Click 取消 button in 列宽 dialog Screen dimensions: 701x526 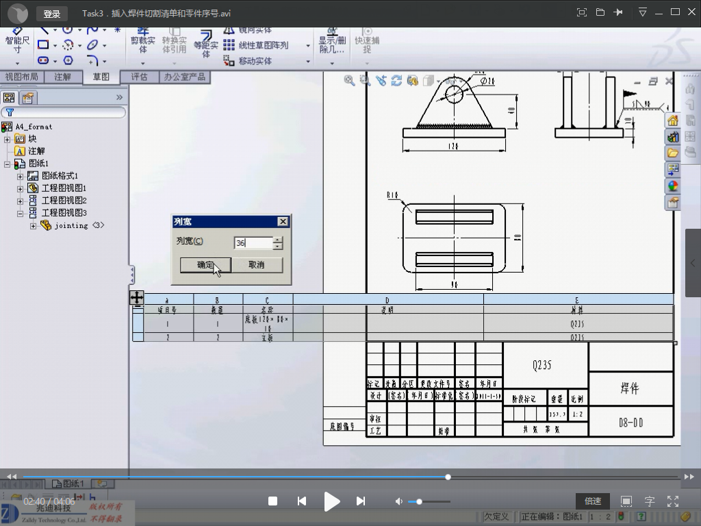point(257,265)
